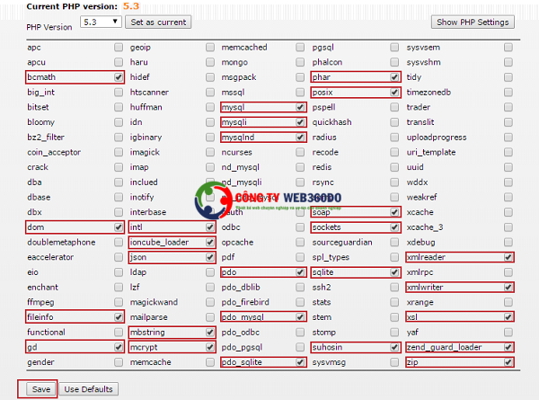Disable the mysqlnd extension checkbox
The width and height of the screenshot is (539, 400).
(x=300, y=138)
